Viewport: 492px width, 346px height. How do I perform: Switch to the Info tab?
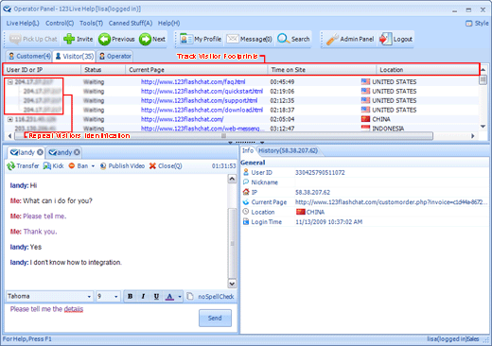click(x=248, y=150)
